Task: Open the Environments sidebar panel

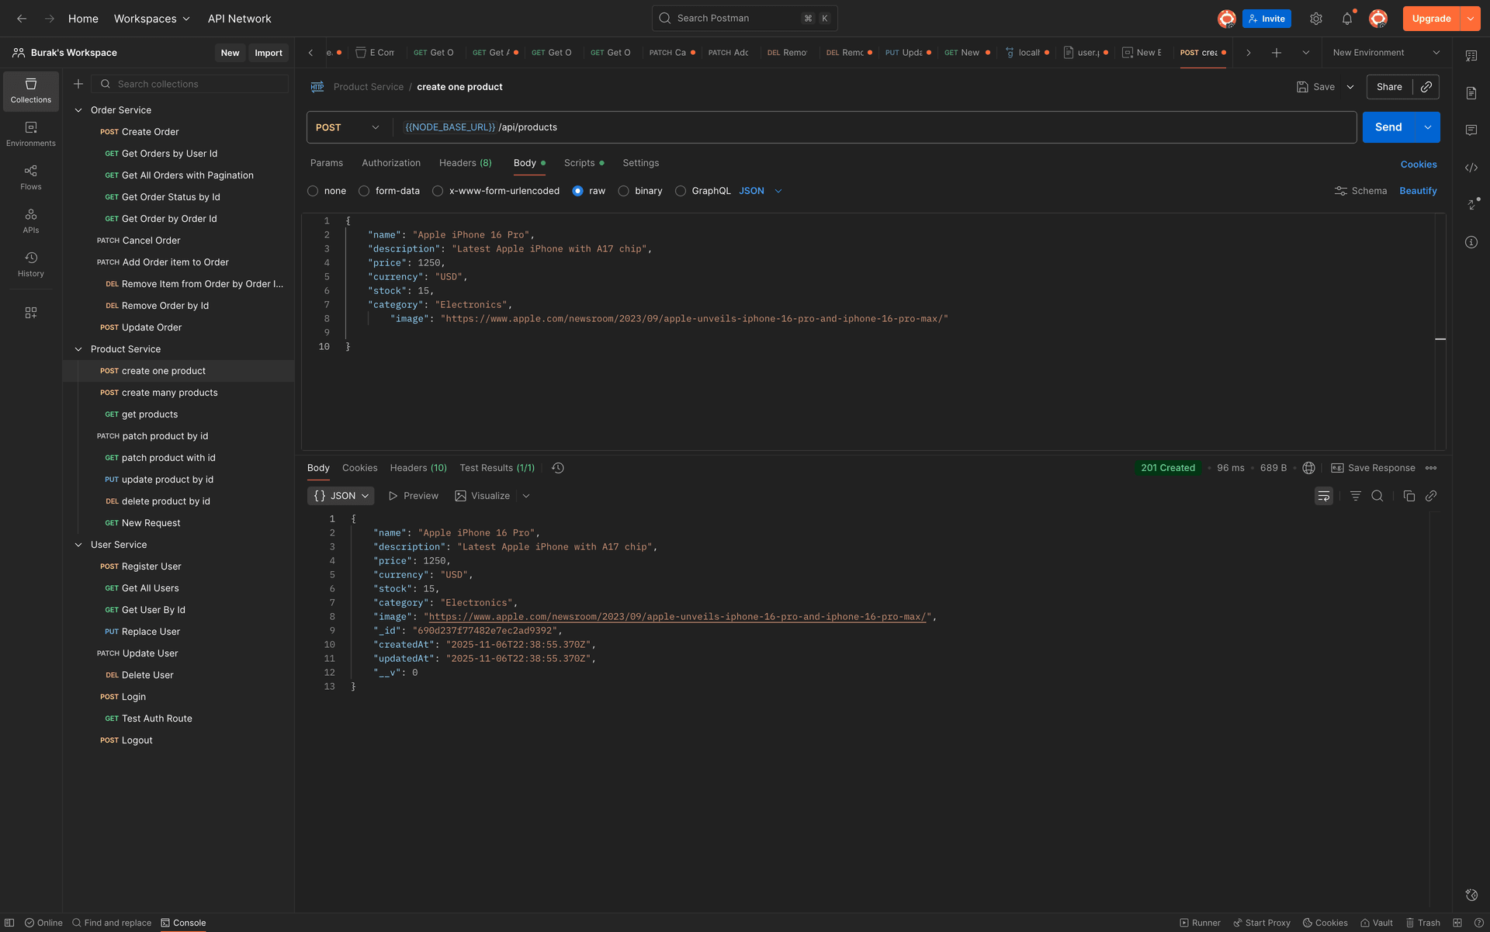Action: 30,133
